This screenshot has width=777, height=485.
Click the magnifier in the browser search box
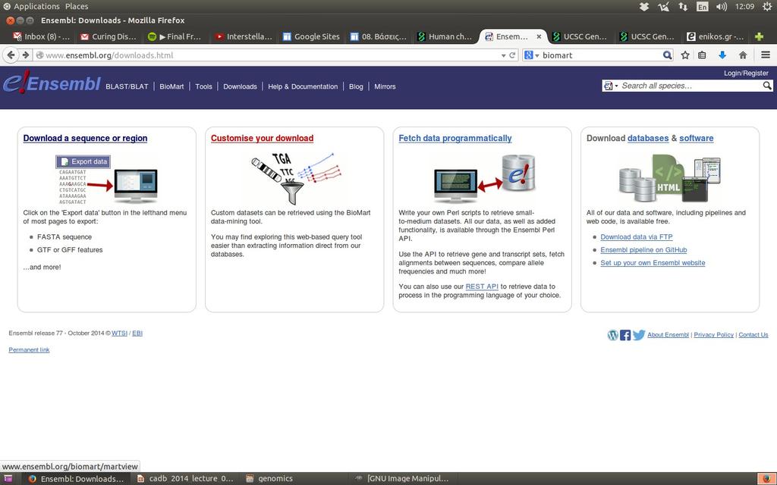click(667, 55)
